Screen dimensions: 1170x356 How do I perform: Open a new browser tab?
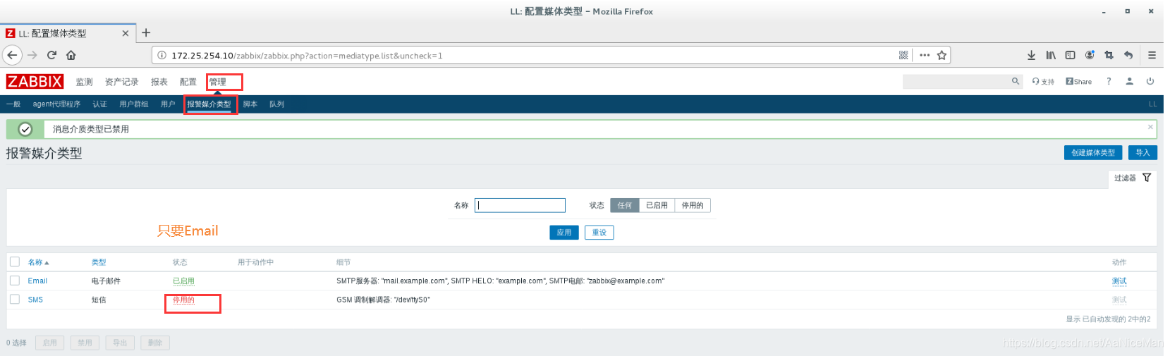coord(146,32)
